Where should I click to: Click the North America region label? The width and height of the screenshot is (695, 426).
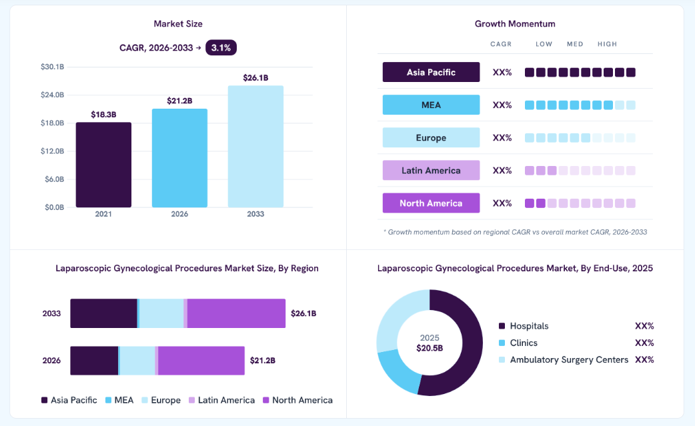tap(431, 203)
